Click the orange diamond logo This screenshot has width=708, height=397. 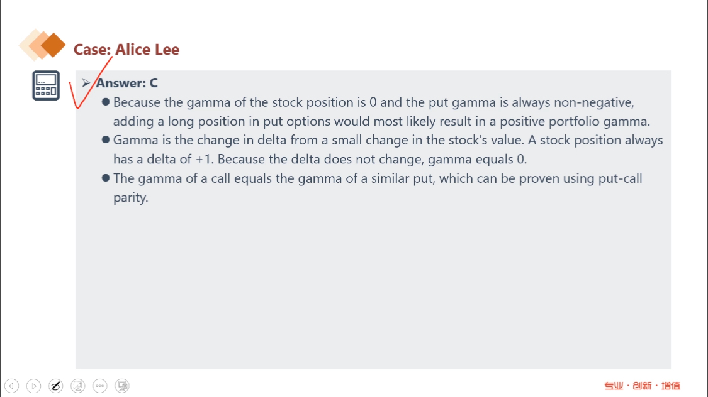point(44,45)
